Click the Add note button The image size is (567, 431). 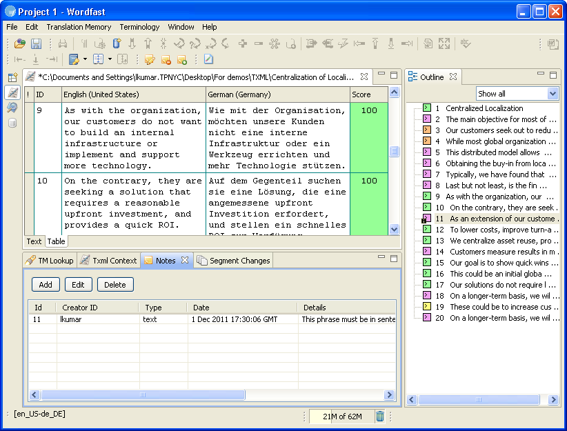coord(46,285)
